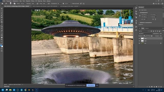Flip vertically in Properties transform
164x92 pixels.
pos(156,19)
